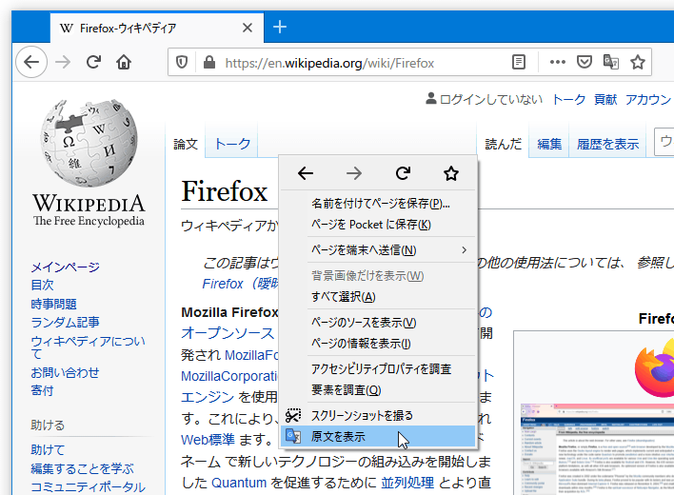
Task: Click the padlock site security icon
Action: tap(209, 63)
